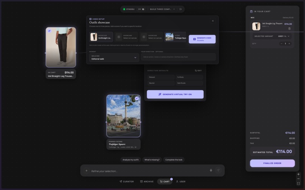
Task: Switch to the Cart tab
Action: (165, 181)
